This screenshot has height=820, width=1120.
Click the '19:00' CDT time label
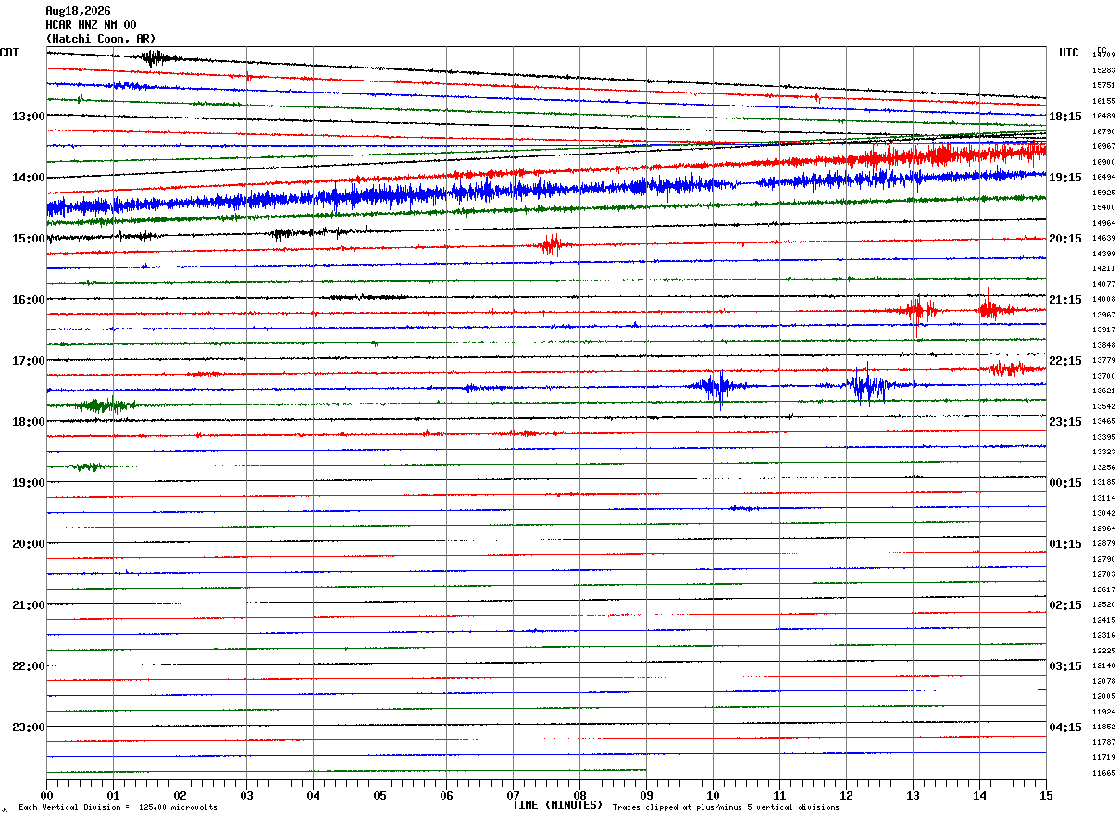point(28,483)
